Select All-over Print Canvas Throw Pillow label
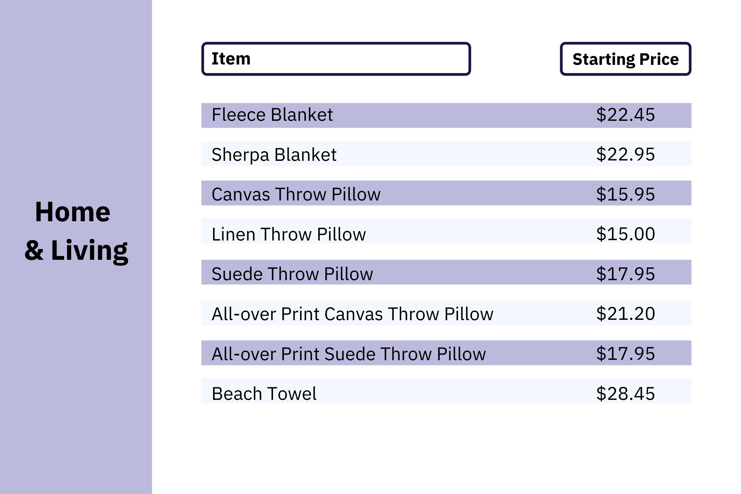This screenshot has height=494, width=741. coord(352,314)
